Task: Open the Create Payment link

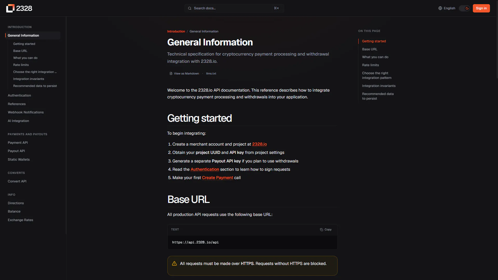Action: (217, 178)
